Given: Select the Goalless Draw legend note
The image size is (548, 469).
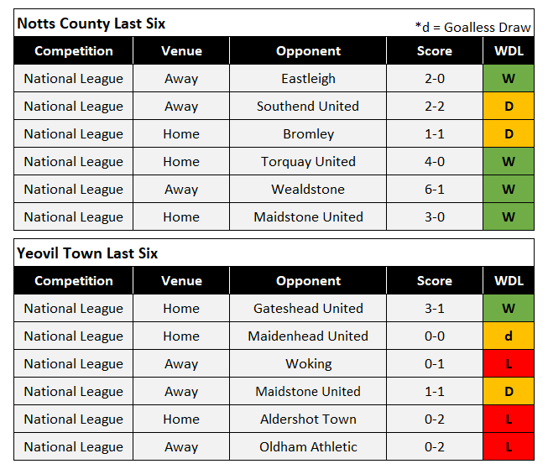Looking at the screenshot, I should [472, 27].
